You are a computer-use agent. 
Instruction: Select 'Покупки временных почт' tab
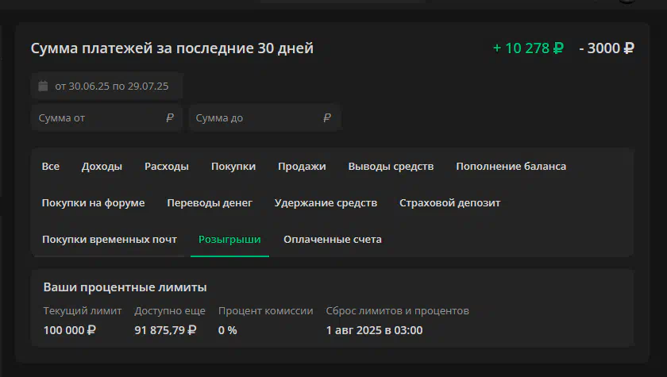point(110,239)
